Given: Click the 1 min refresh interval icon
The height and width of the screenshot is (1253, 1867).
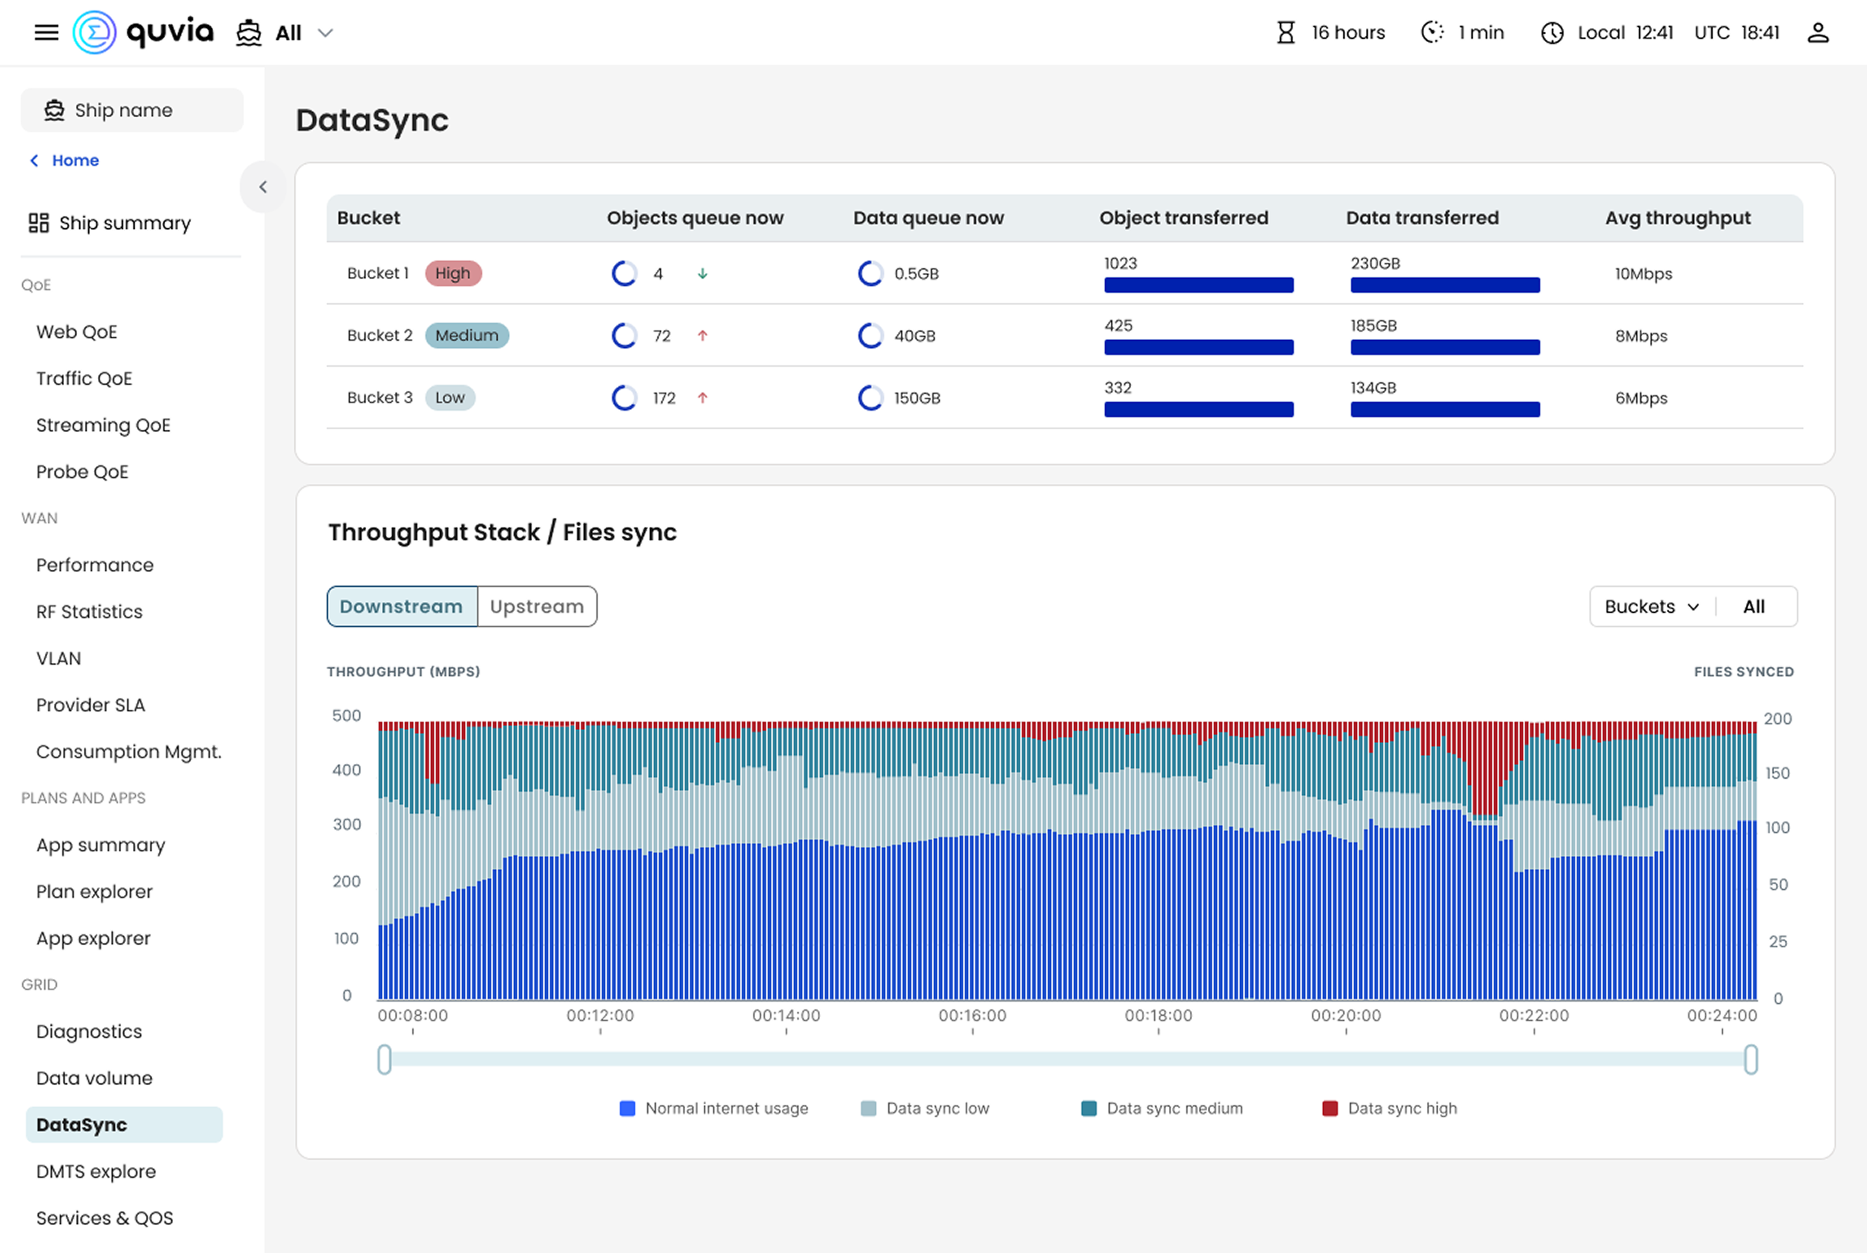Looking at the screenshot, I should pos(1432,33).
